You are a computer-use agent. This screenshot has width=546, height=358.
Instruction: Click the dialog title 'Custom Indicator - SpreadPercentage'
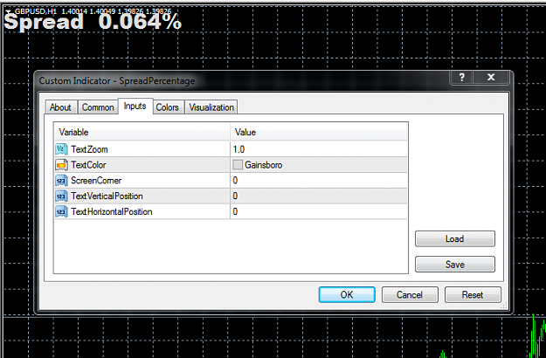pos(117,80)
